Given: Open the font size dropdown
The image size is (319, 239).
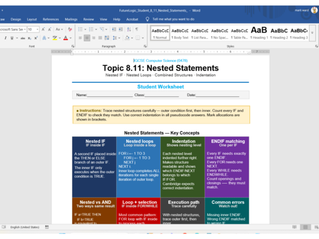Looking at the screenshot, I should [38, 29].
